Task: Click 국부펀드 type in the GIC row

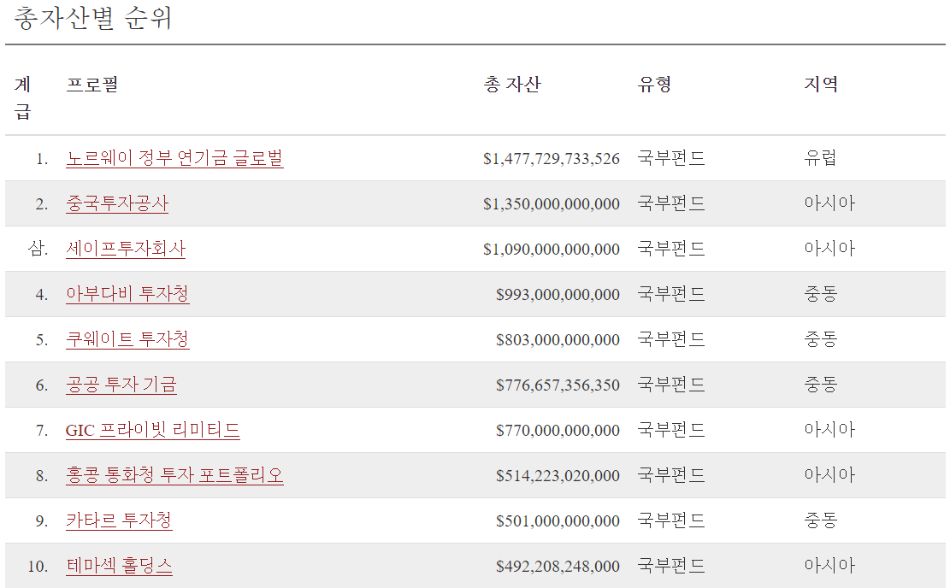Action: (671, 430)
